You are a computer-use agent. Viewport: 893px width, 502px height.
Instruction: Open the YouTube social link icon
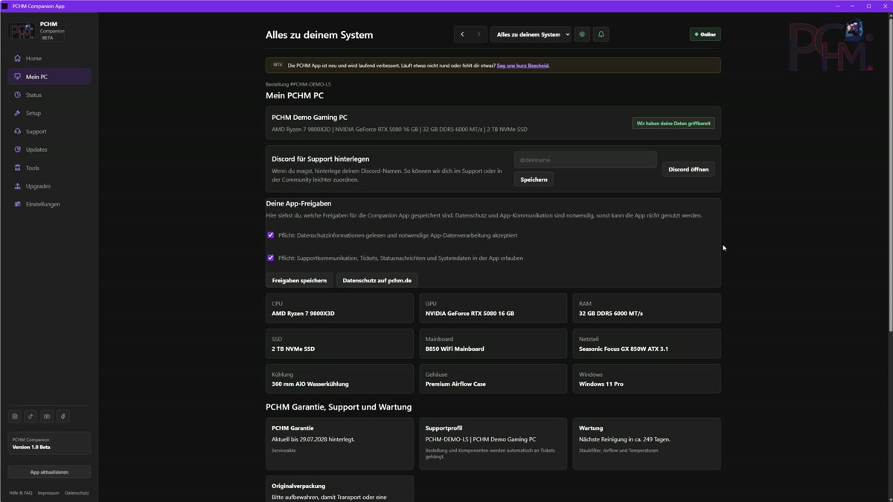coord(47,416)
